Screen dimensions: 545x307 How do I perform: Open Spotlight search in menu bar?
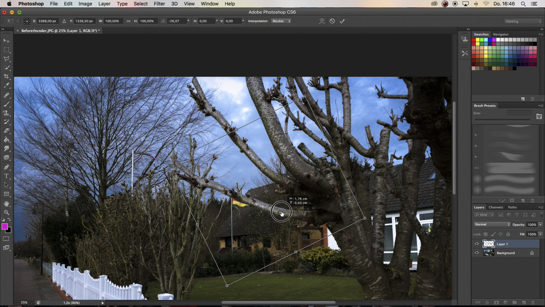(x=523, y=4)
